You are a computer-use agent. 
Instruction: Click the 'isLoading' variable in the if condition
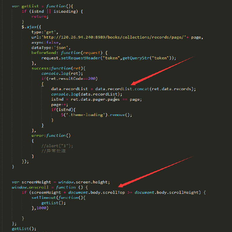point(65,11)
